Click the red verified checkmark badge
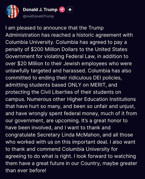 coord(62,10)
